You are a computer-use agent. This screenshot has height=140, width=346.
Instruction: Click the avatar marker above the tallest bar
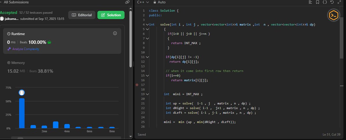tap(22, 93)
